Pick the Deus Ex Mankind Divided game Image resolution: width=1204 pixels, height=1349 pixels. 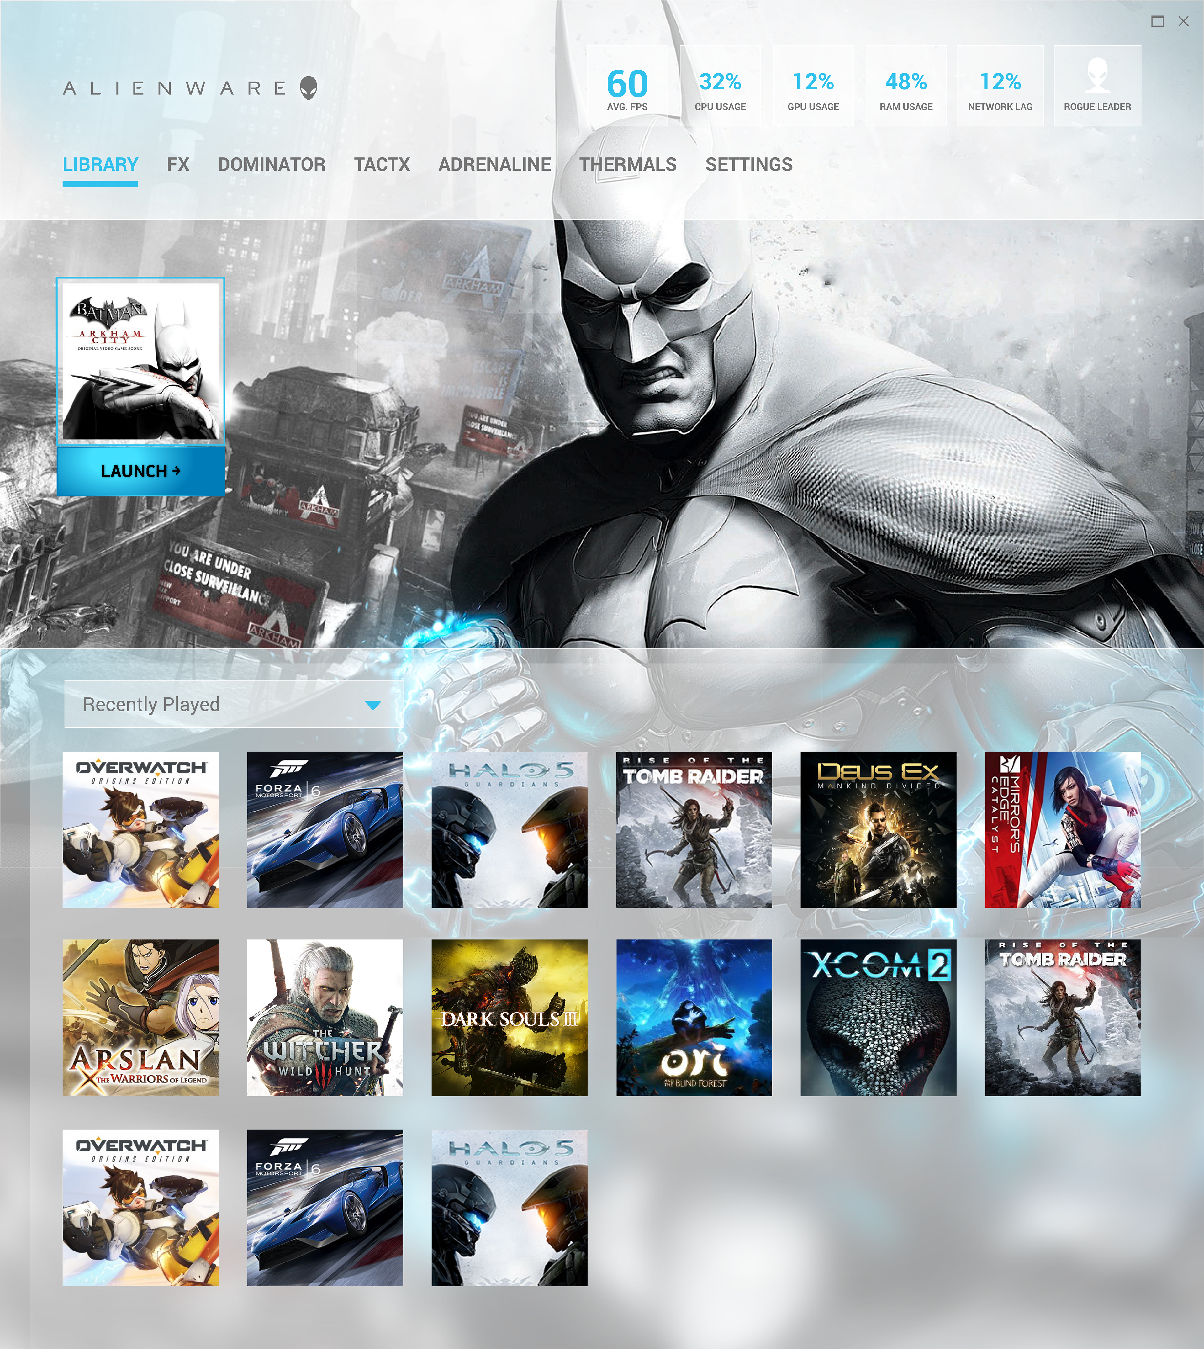[878, 830]
